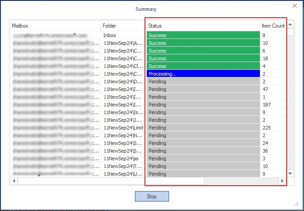Click Success status for item count 10 row

click(x=203, y=43)
